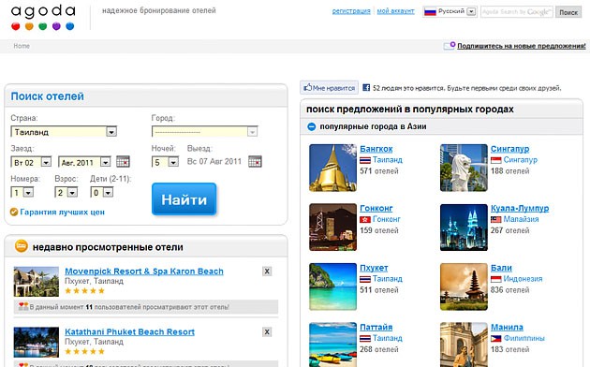Focus the Agoda Google search field
Screen dimensions: 590x367
[x=517, y=12]
